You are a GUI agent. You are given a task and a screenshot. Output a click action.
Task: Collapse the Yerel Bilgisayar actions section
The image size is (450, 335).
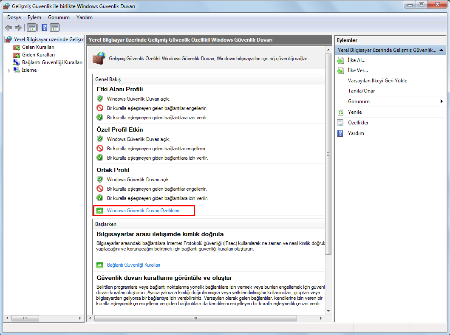[442, 50]
